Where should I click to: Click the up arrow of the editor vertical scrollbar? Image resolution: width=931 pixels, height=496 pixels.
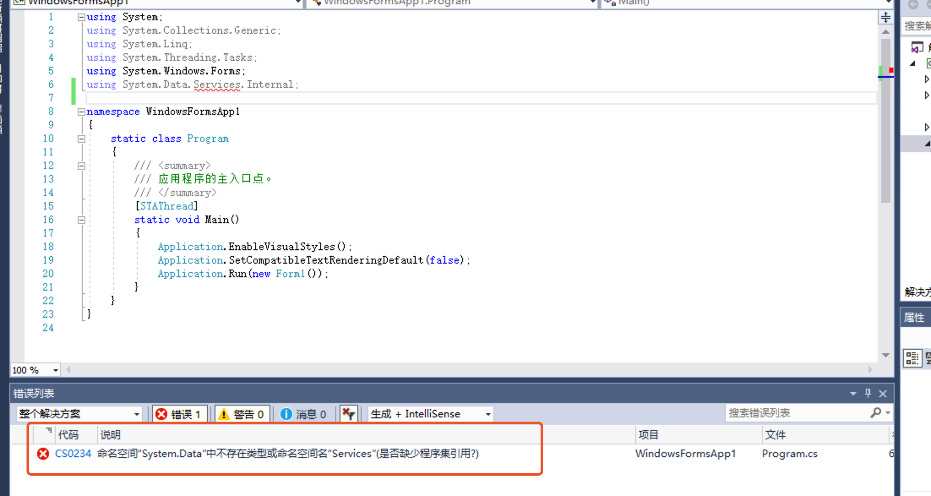pyautogui.click(x=886, y=32)
